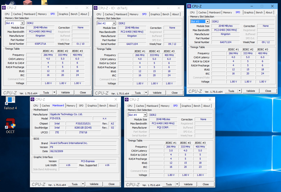Click Tools button in Mainboard window
The width and height of the screenshot is (281, 192).
(x=75, y=184)
